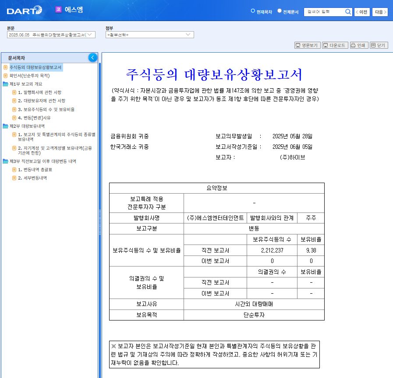Open 1. 발행회사에 관한 사항

[39, 93]
